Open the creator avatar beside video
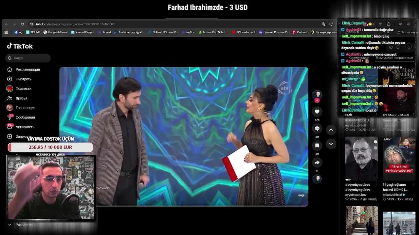Viewport: 419px width, 235px height. pos(317,95)
